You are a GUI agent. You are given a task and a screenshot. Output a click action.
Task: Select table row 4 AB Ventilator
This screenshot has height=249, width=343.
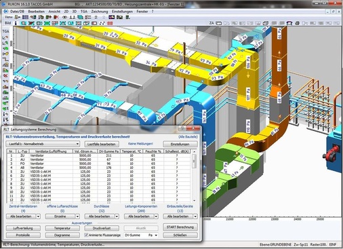(99, 168)
